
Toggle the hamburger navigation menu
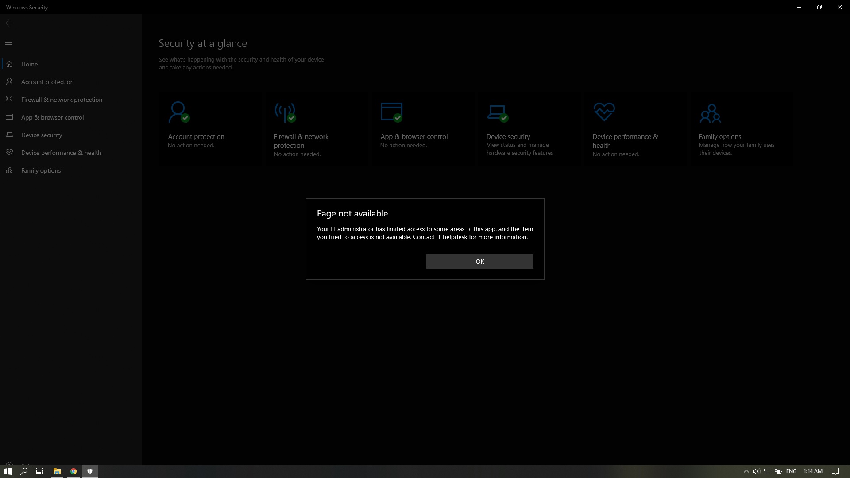pyautogui.click(x=9, y=42)
